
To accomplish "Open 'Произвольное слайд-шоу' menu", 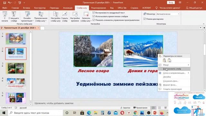I will pos(41,16).
